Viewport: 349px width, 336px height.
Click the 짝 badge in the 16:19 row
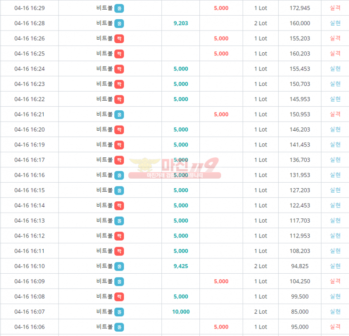119,145
